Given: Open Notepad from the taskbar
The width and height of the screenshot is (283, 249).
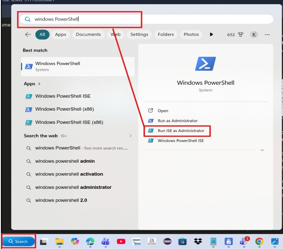Looking at the screenshot, I should pyautogui.click(x=213, y=241).
